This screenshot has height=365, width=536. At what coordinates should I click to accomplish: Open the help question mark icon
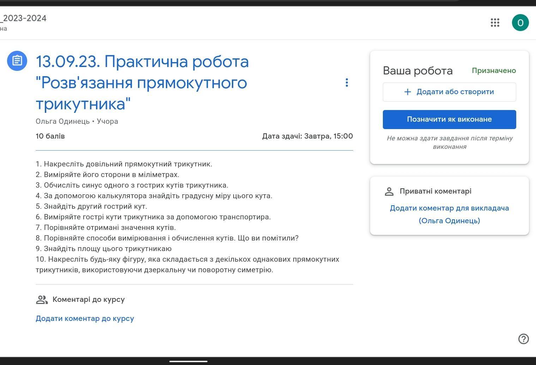pos(523,339)
